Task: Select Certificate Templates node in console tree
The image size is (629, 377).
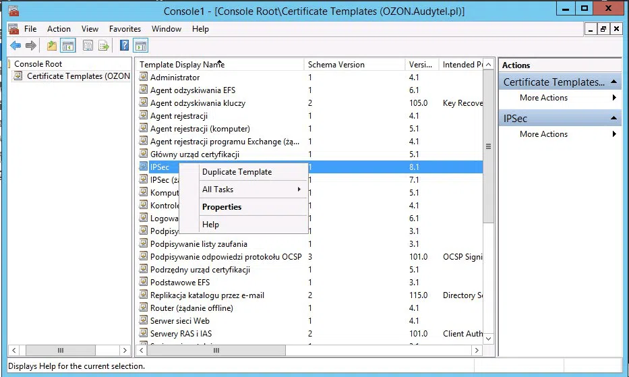Action: click(78, 76)
